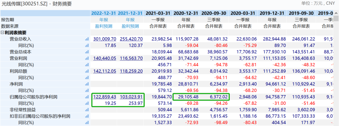Click the title 光线传媒[300251.SZ] - 财务摘要
The width and height of the screenshot is (339, 126).
[36, 4]
